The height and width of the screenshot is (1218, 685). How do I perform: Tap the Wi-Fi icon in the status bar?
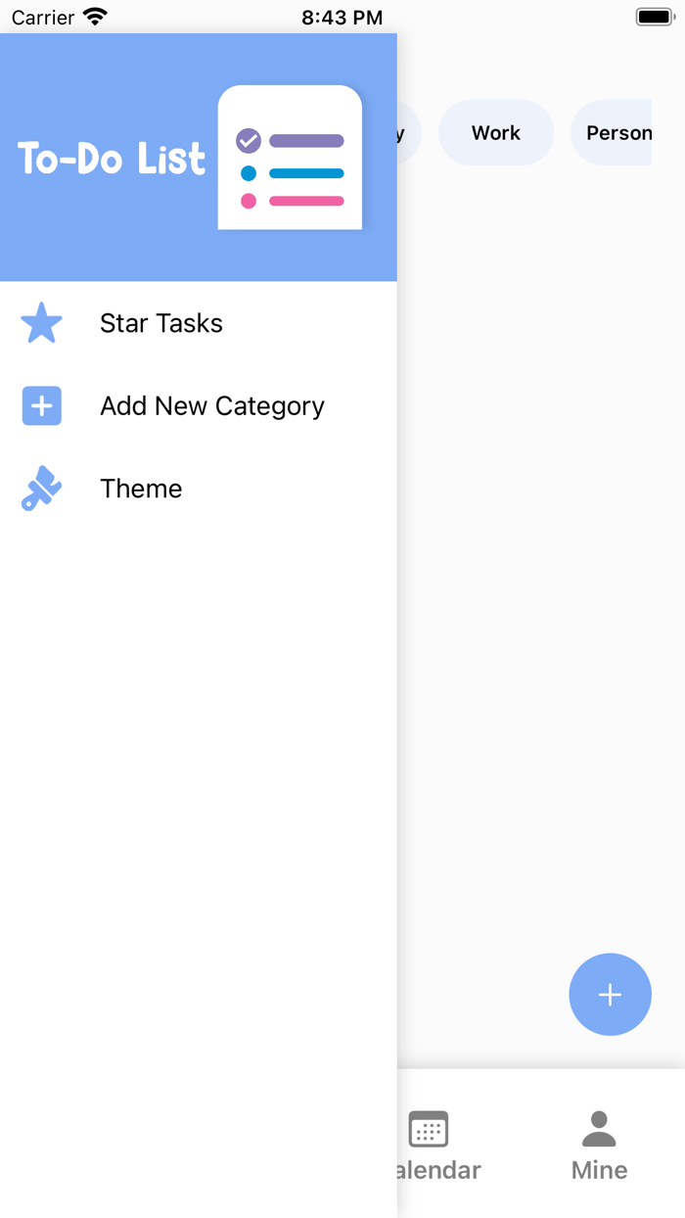pyautogui.click(x=95, y=16)
